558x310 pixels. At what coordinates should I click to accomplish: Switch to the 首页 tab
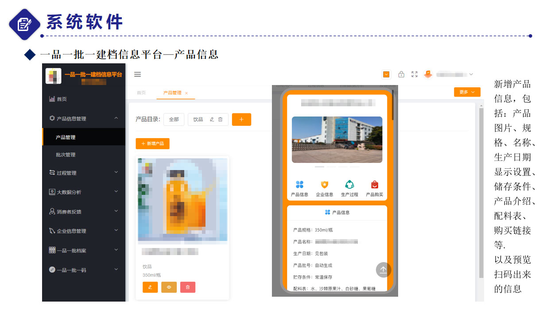[x=141, y=93]
